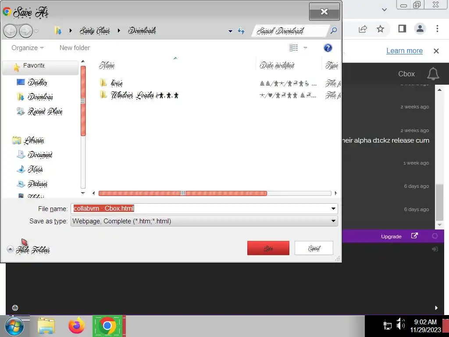Click the Cbox label in chat header
Viewport: 449px width, 337px height.
[406, 74]
